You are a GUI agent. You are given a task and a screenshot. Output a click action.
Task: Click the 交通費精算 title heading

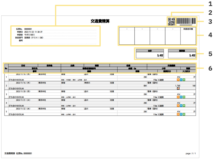(x=100, y=21)
